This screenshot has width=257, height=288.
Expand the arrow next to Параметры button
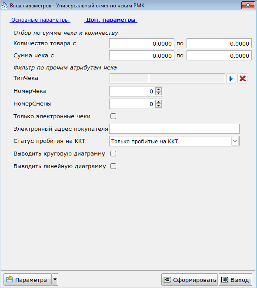[x=55, y=280]
